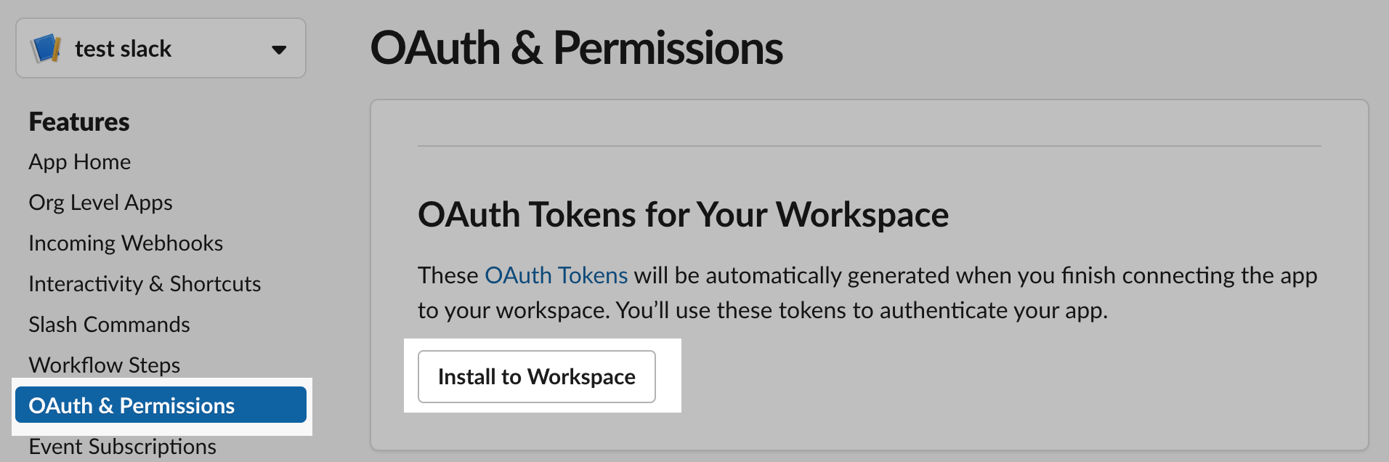Go to Interactivity & Shortcuts
Screen dimensions: 1389x462
click(145, 283)
